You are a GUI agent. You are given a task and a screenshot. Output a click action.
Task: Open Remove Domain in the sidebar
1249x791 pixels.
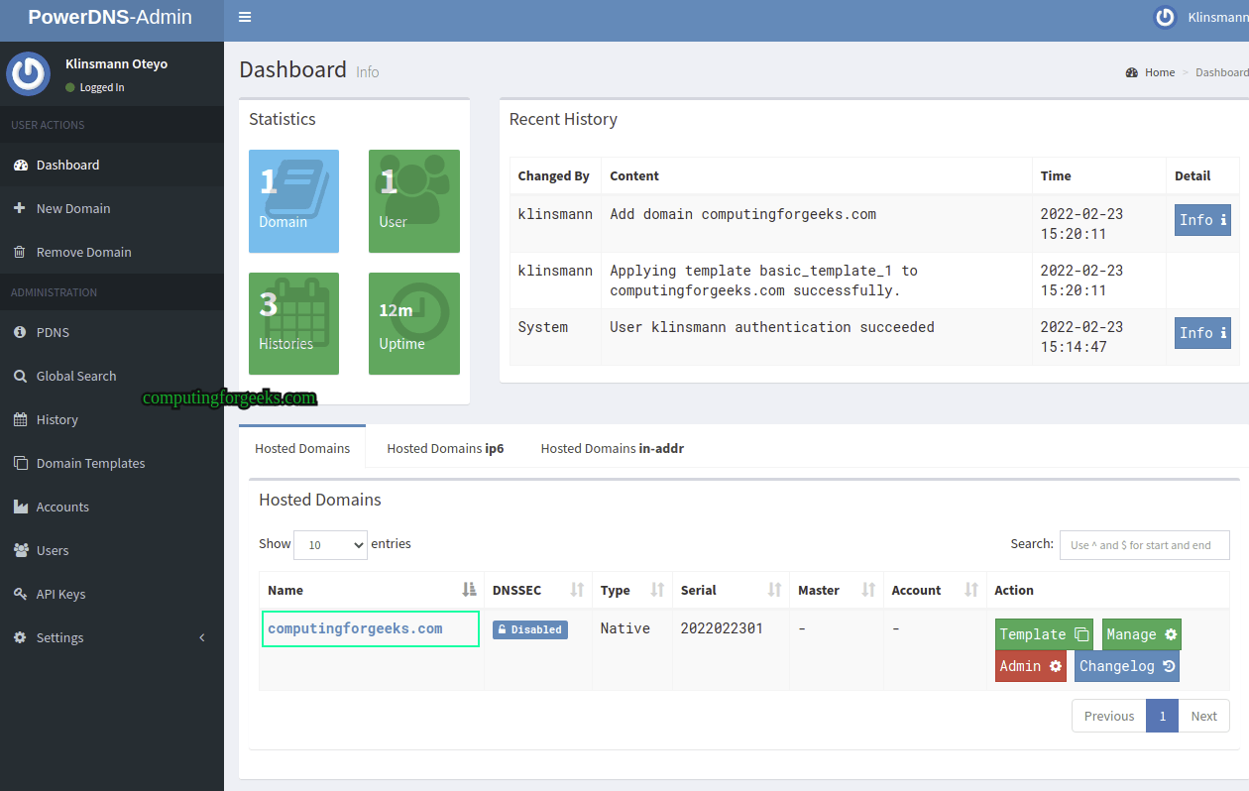pos(82,252)
